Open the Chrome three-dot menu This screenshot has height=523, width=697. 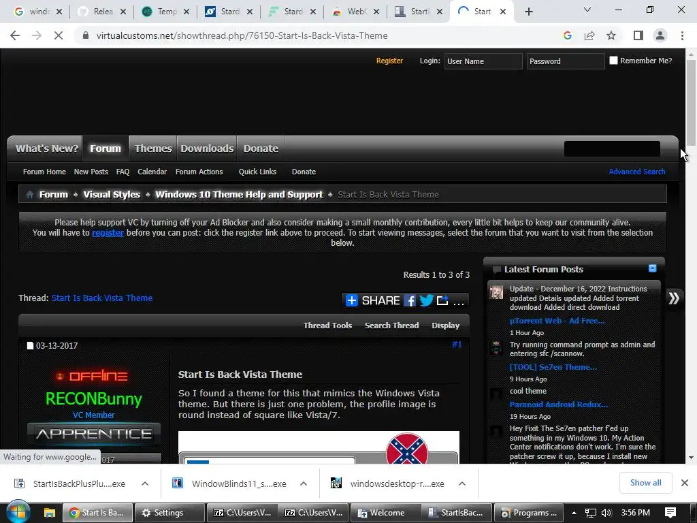click(x=682, y=35)
